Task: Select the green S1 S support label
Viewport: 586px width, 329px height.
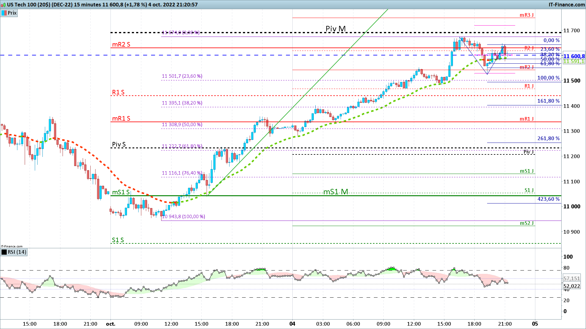Action: pyautogui.click(x=118, y=240)
